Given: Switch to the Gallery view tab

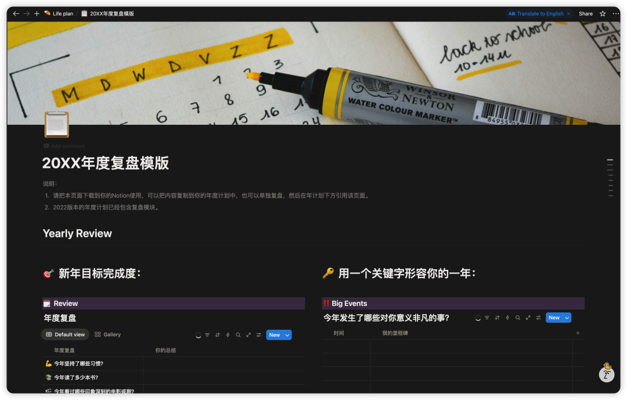Looking at the screenshot, I should pos(107,334).
